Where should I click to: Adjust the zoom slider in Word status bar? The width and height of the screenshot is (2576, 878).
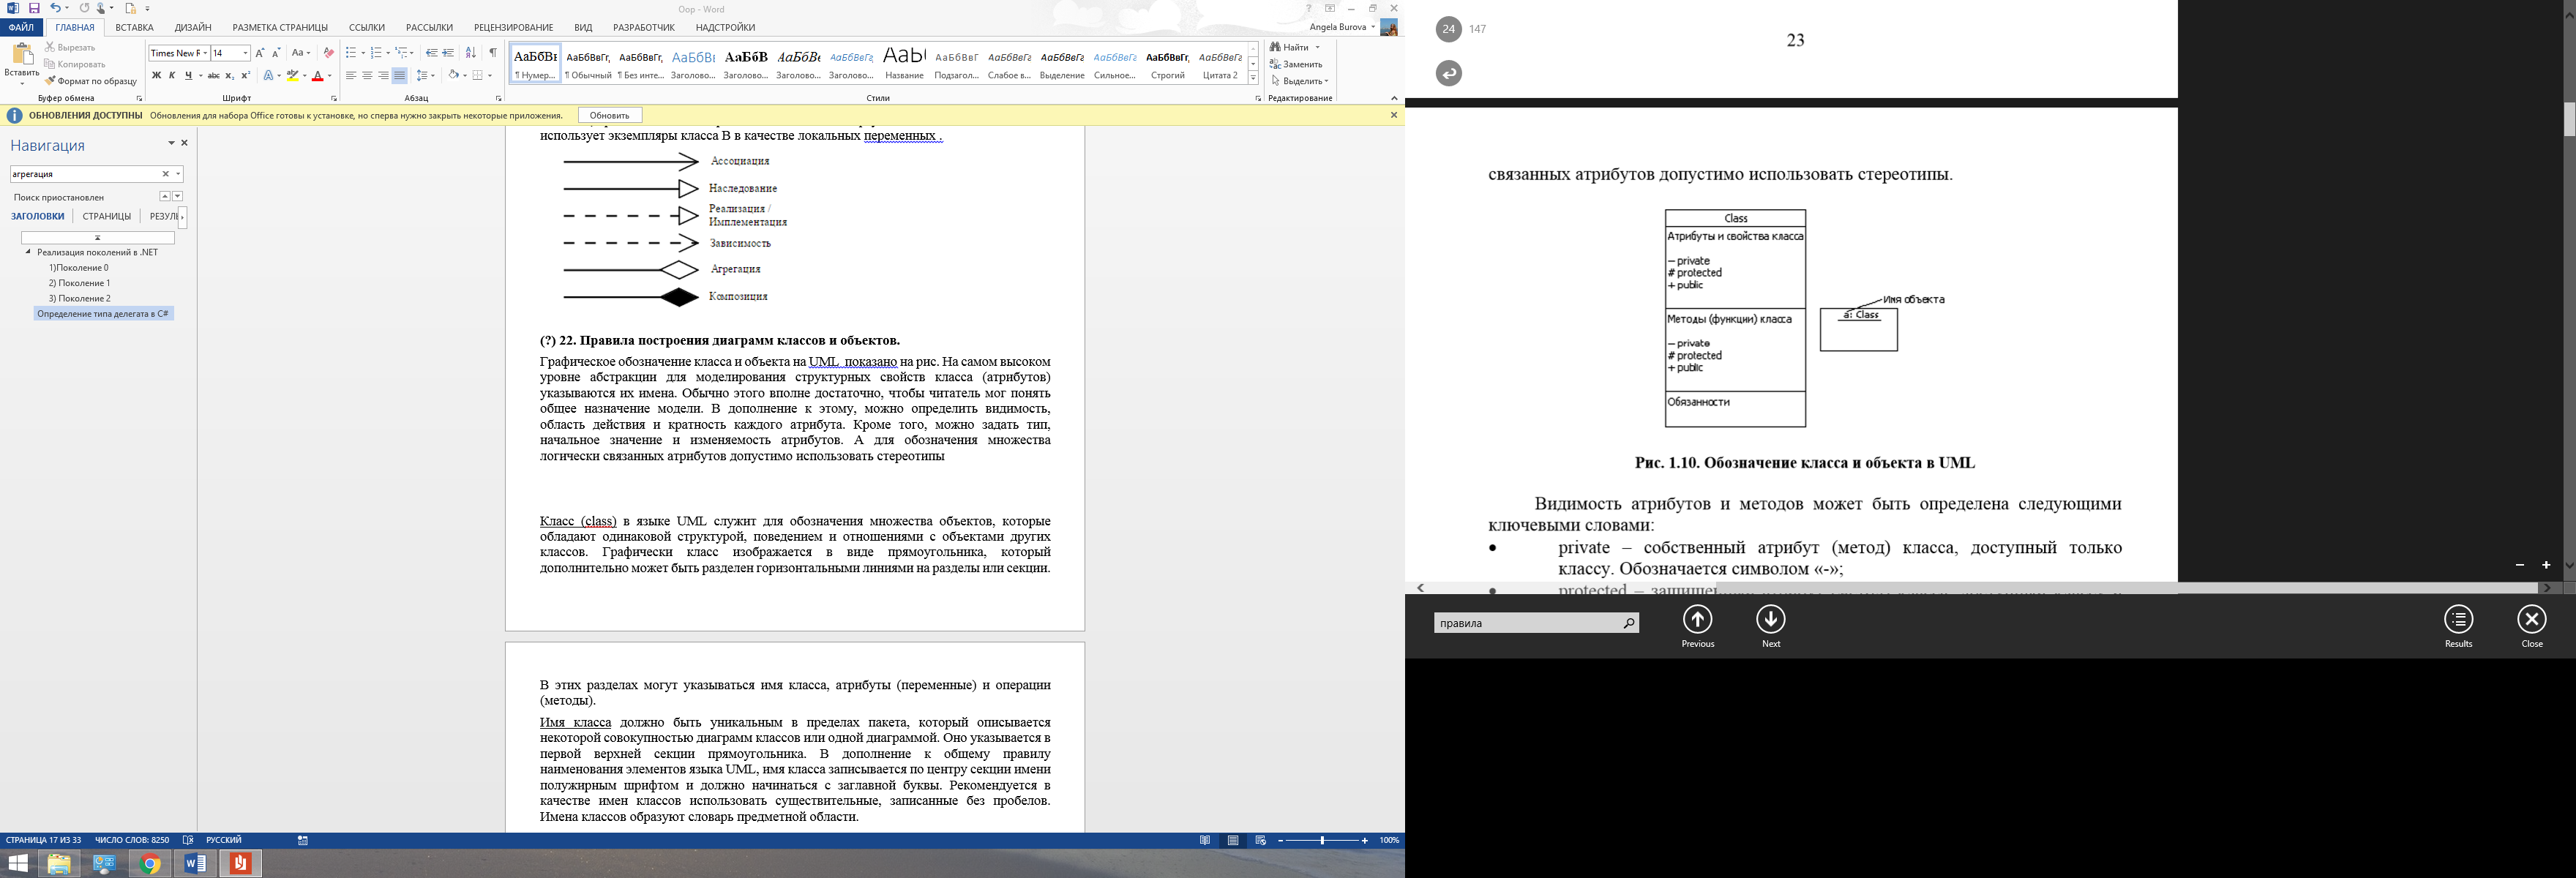(x=1322, y=841)
